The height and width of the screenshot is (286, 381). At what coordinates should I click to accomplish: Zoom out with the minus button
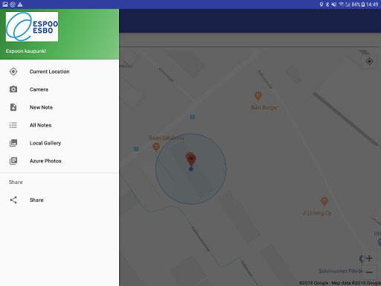[369, 272]
